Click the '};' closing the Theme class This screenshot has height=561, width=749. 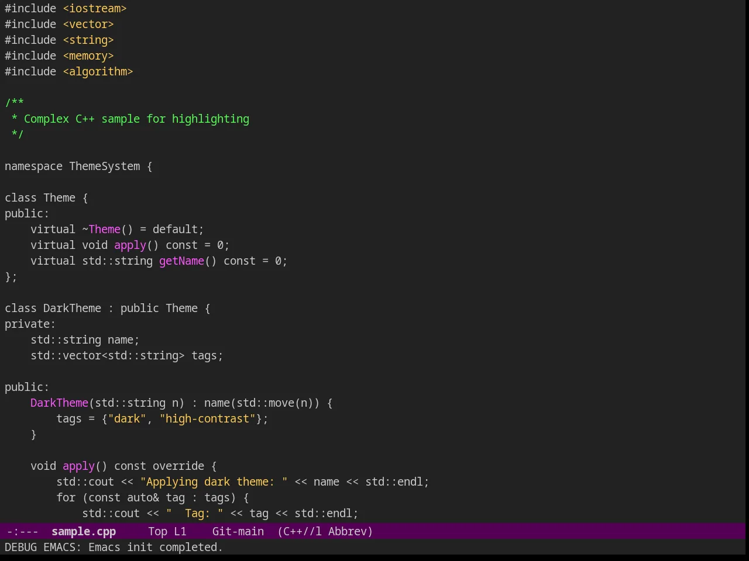pyautogui.click(x=11, y=276)
